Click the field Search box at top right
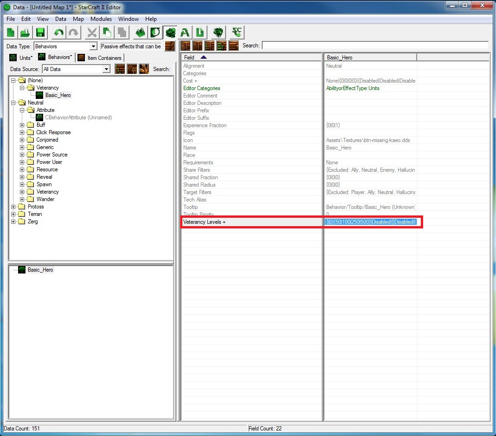This screenshot has width=496, height=436. [x=375, y=46]
